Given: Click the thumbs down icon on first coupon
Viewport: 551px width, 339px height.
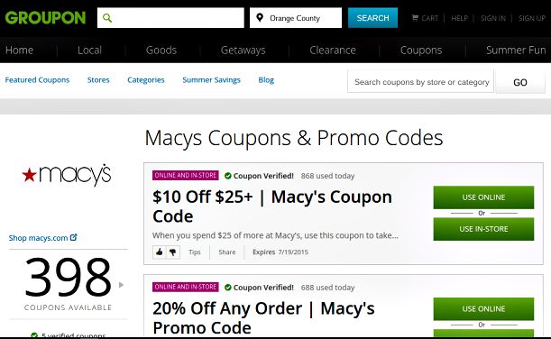Looking at the screenshot, I should pos(173,252).
